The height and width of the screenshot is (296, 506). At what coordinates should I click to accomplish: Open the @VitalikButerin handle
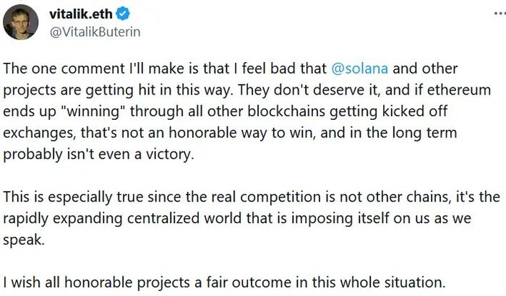95,32
